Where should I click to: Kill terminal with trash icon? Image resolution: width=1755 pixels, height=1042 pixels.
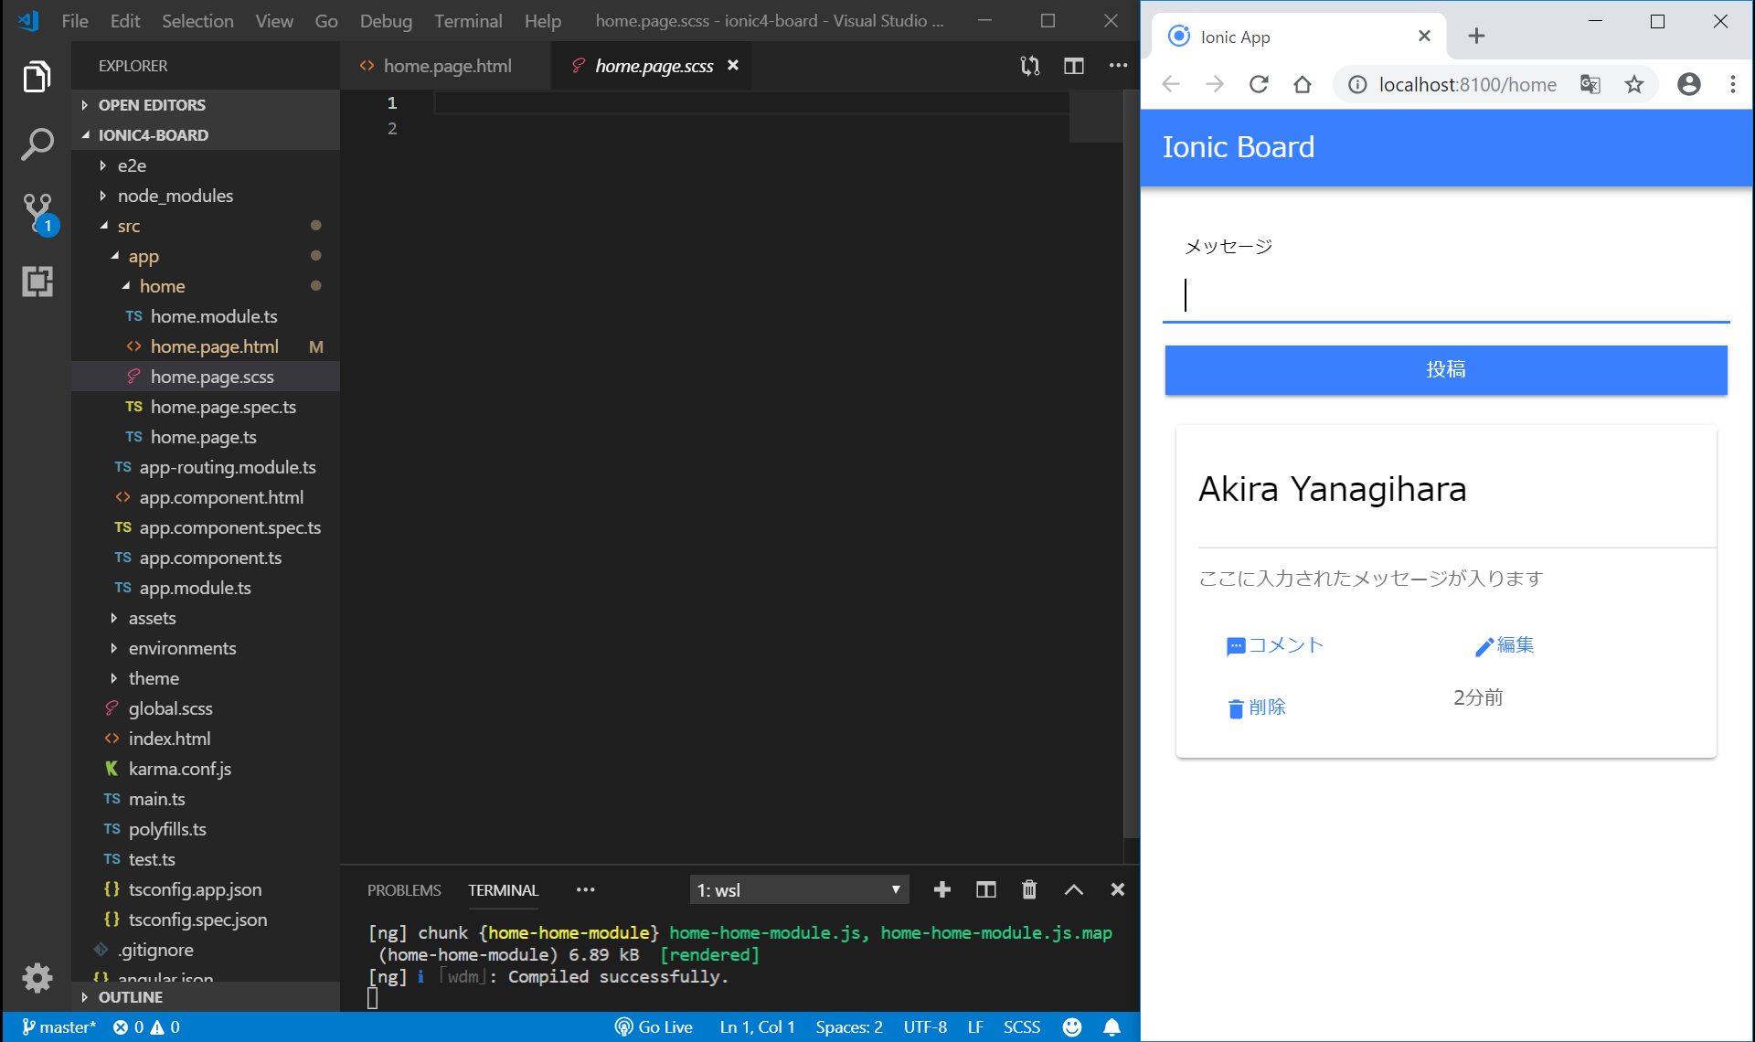(x=1029, y=889)
